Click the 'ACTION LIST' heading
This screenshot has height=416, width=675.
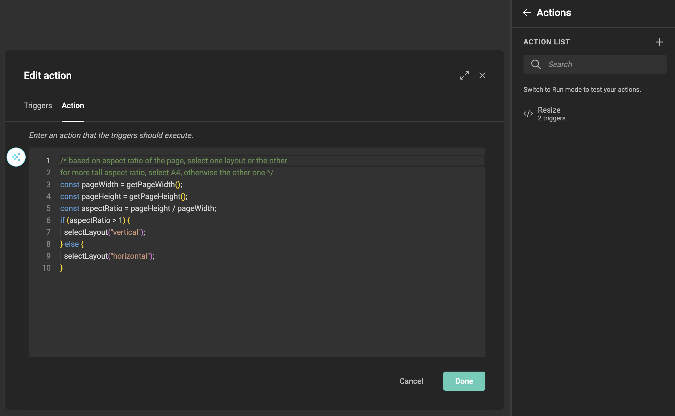tap(546, 42)
